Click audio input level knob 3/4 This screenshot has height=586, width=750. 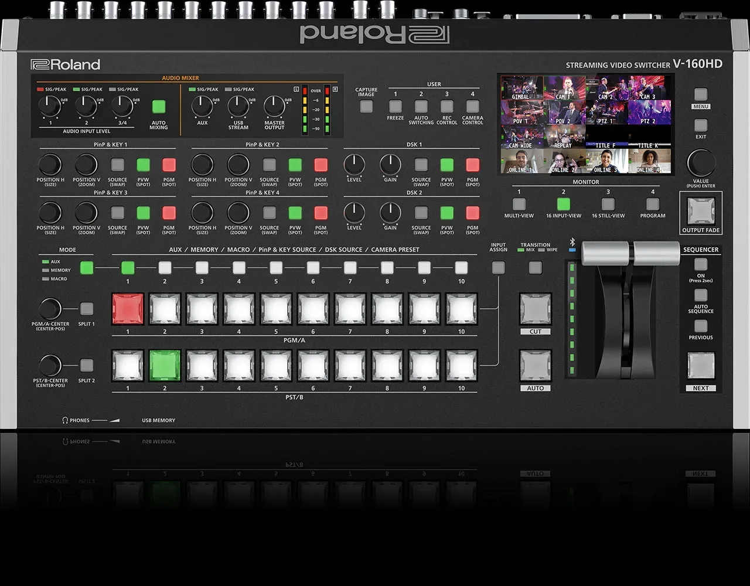pyautogui.click(x=122, y=107)
